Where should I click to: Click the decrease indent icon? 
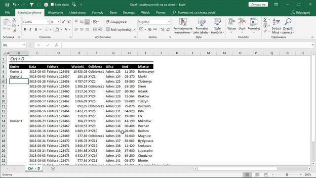tap(95, 30)
